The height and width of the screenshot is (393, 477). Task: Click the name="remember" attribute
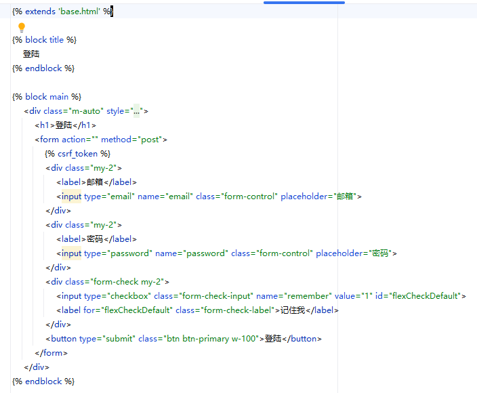click(294, 296)
